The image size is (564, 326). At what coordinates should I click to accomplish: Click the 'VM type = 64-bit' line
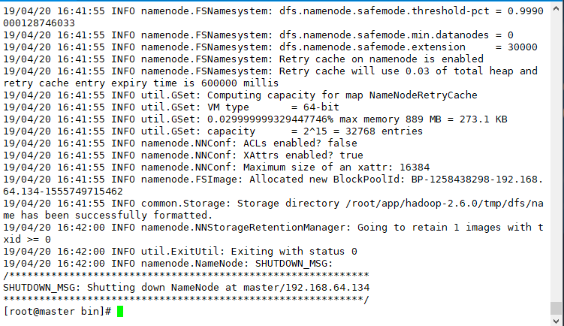[x=171, y=107]
